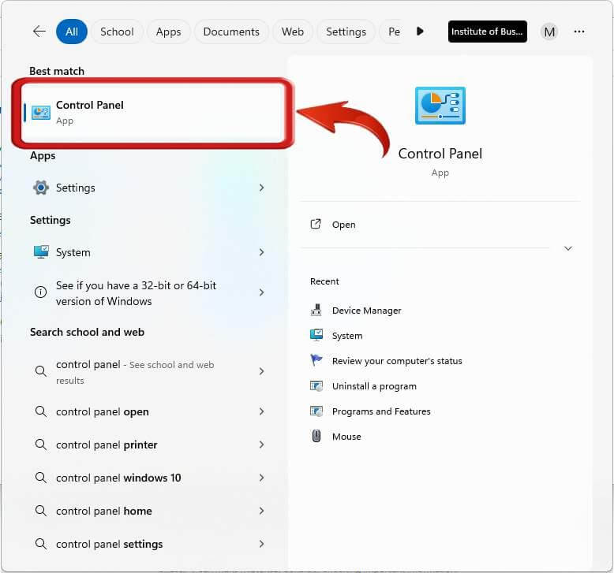Viewport: 614px width, 573px height.
Task: Switch to the Documents filter tab
Action: [x=231, y=32]
